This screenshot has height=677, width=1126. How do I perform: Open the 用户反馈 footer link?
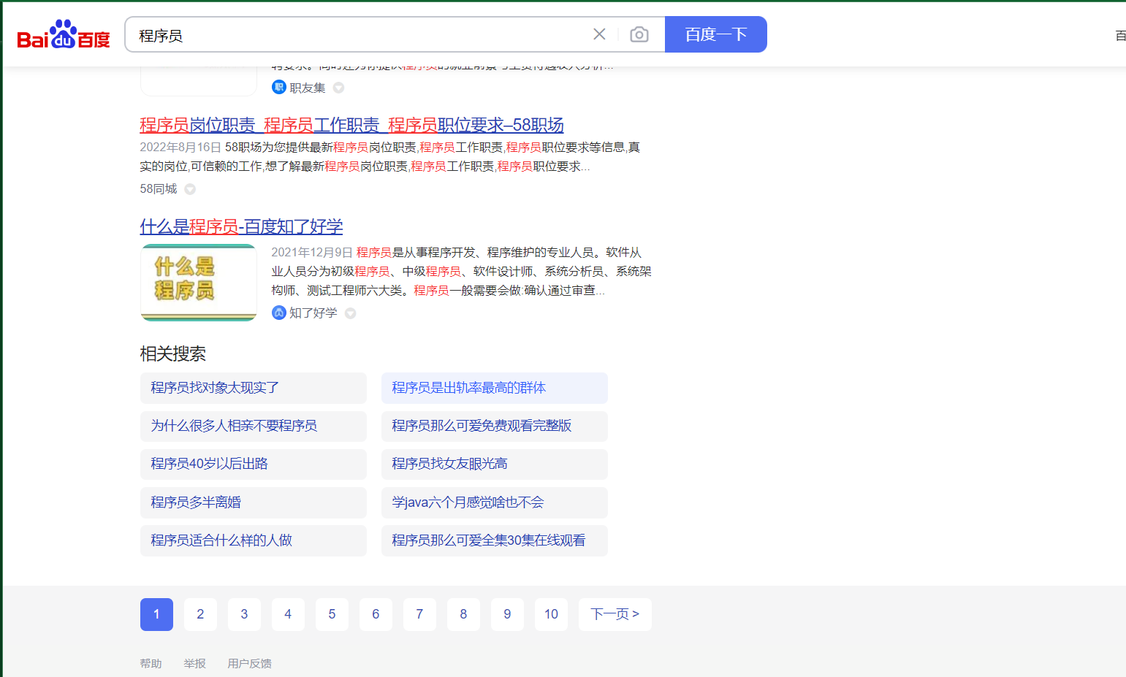250,663
